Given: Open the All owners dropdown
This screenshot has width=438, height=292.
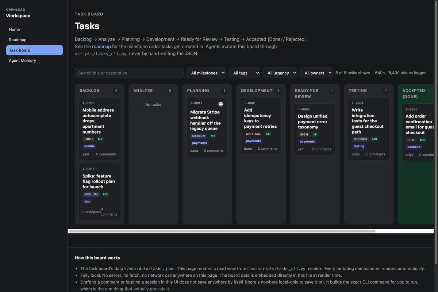Looking at the screenshot, I should [x=316, y=73].
